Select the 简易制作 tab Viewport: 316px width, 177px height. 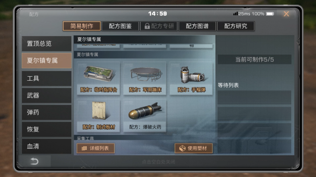82,26
